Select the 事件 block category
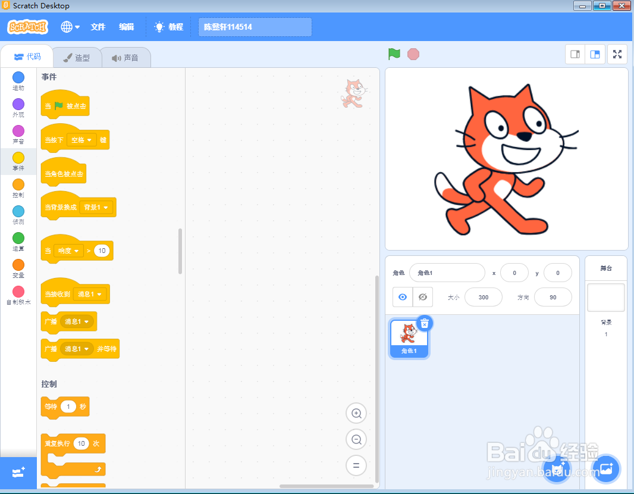 point(18,161)
